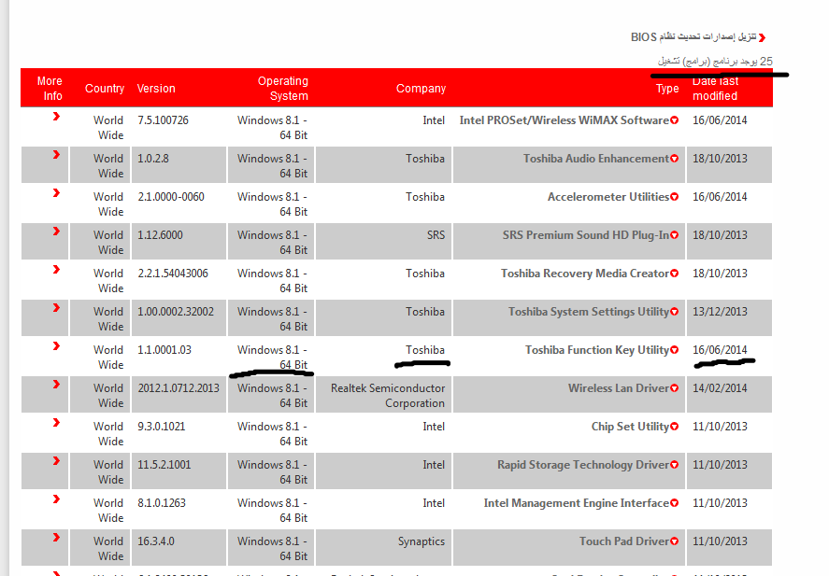
Task: Open Toshiba System Settings Utility link
Action: tap(589, 312)
